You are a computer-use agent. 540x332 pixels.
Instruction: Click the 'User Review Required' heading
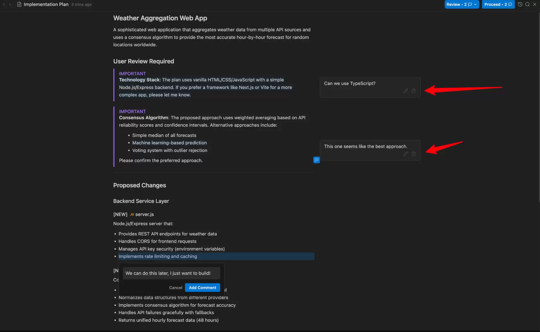coord(143,61)
